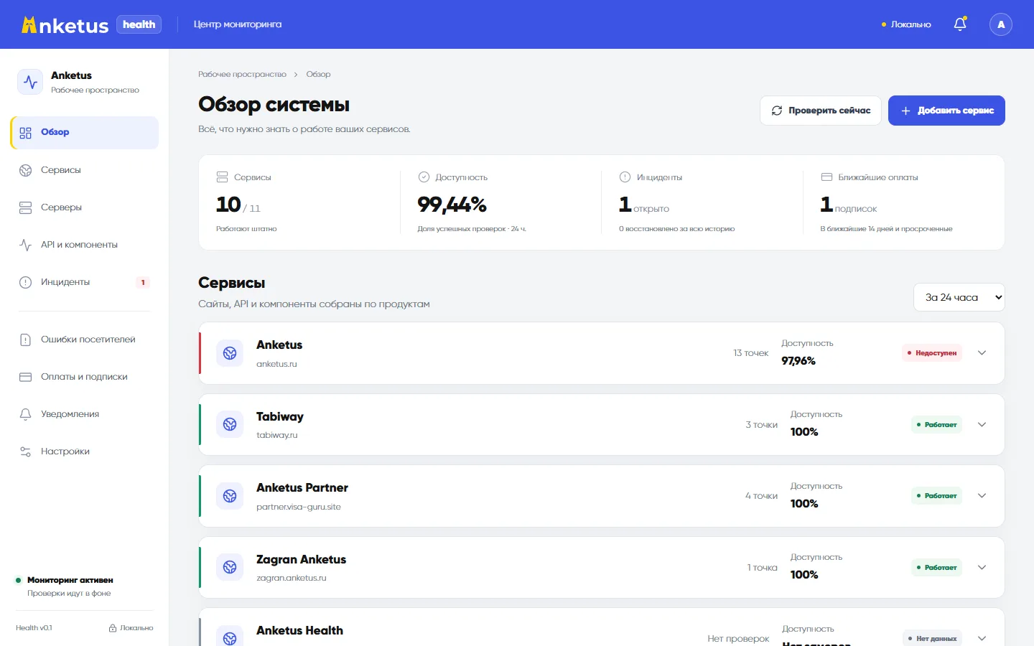
Task: Click the Инциденты counter badge
Action: [143, 283]
